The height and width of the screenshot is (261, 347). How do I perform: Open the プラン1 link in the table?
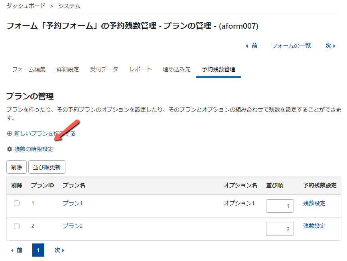coord(73,203)
